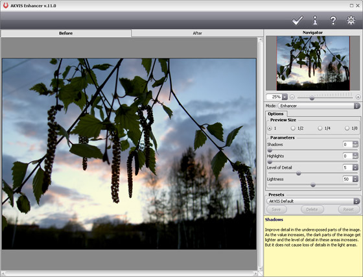Click the Shadows parameter label
The image size is (363, 277).
pyautogui.click(x=275, y=144)
